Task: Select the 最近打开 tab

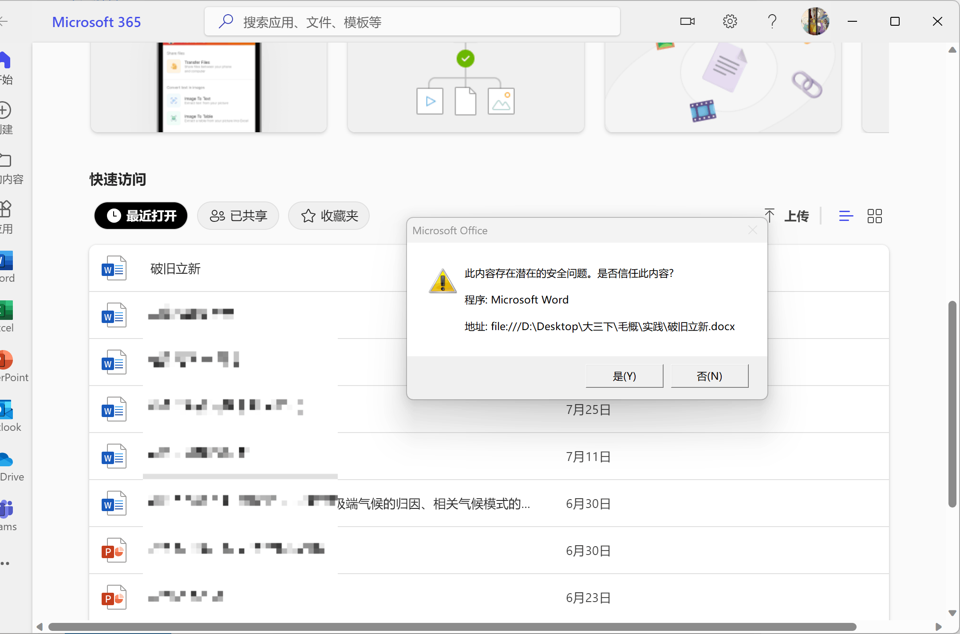Action: [141, 216]
